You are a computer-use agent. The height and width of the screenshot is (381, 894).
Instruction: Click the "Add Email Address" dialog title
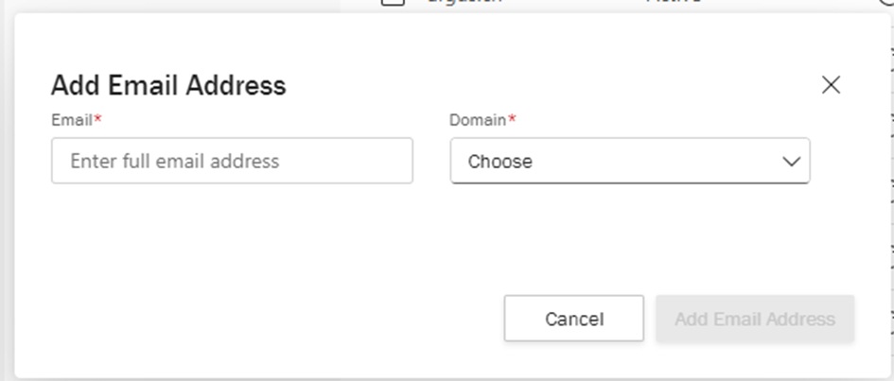[x=168, y=86]
